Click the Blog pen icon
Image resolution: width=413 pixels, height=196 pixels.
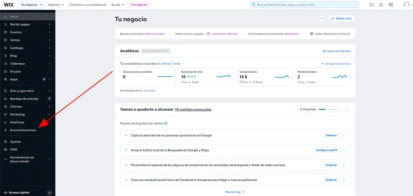tap(5, 56)
